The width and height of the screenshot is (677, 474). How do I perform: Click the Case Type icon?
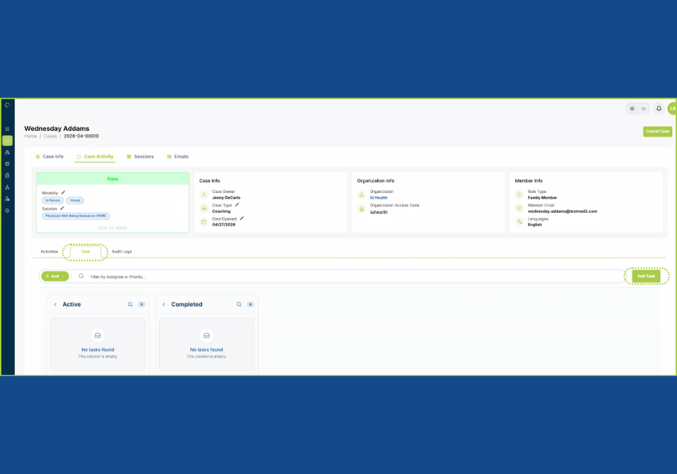(204, 208)
